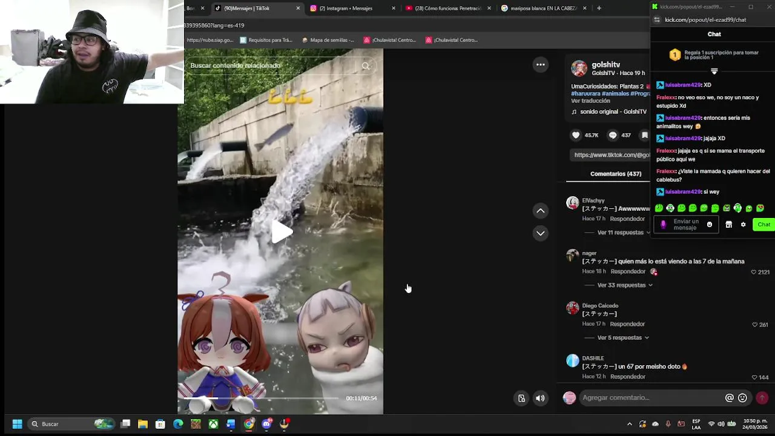The width and height of the screenshot is (775, 436).
Task: Open the Kick chat shop icon
Action: tap(729, 225)
